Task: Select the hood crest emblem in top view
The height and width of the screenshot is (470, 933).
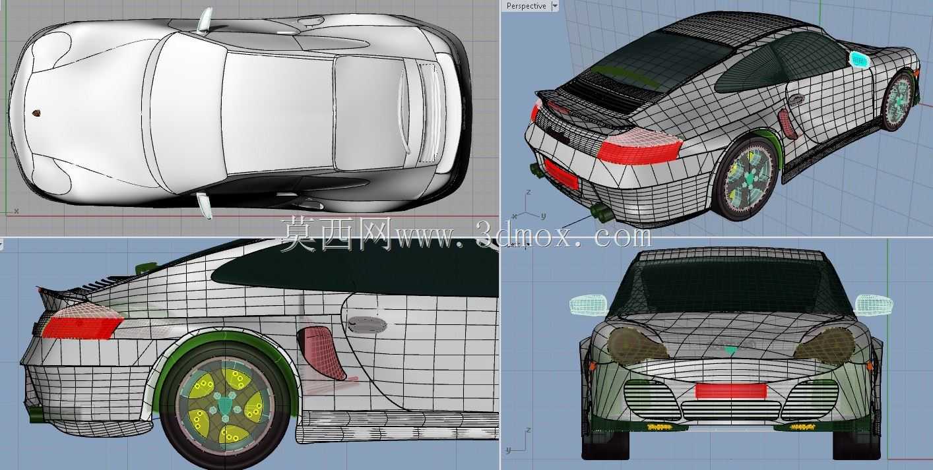Action: click(x=36, y=113)
